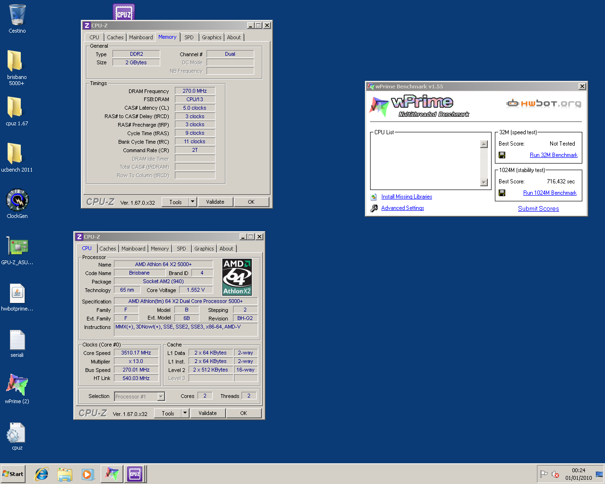
Task: Click the muted volume tray icon
Action: point(555,474)
